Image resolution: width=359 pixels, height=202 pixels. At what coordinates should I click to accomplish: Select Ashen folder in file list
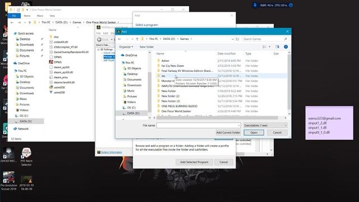(x=163, y=61)
